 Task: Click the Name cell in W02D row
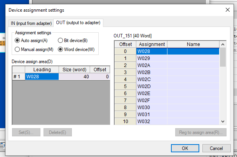pos(193,86)
